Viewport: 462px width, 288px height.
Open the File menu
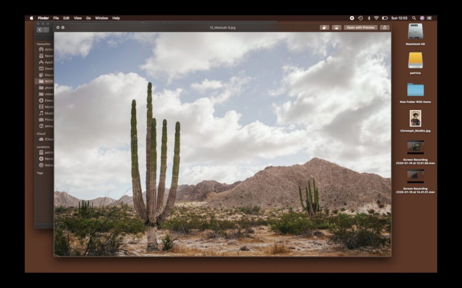[x=56, y=18]
